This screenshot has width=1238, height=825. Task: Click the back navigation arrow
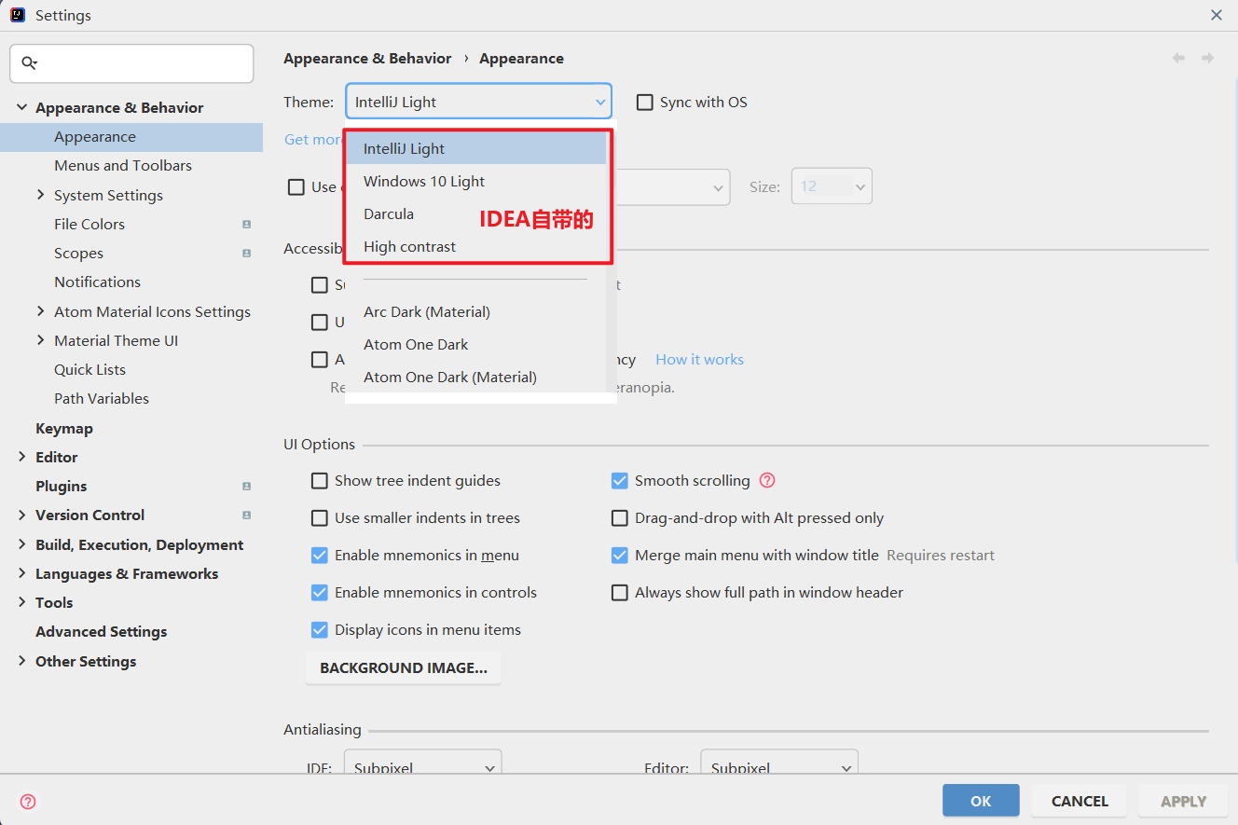coord(1178,58)
